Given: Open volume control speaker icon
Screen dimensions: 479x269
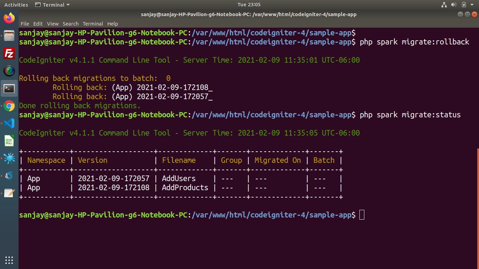Looking at the screenshot, I should click(454, 5).
